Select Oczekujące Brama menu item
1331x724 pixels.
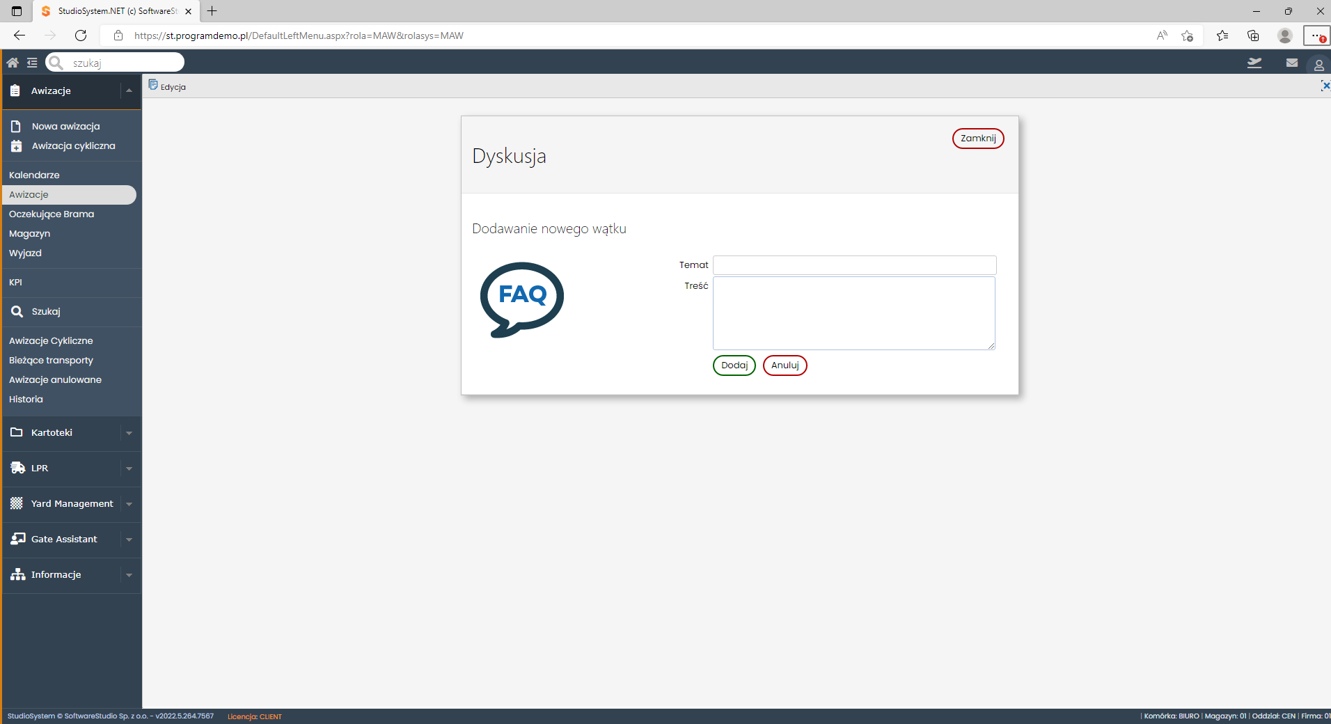click(52, 214)
